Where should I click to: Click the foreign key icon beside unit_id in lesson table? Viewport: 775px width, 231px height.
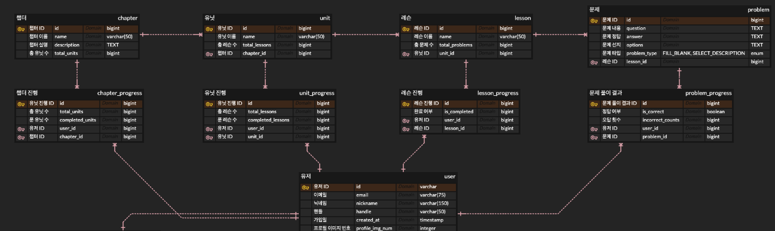[x=406, y=54]
